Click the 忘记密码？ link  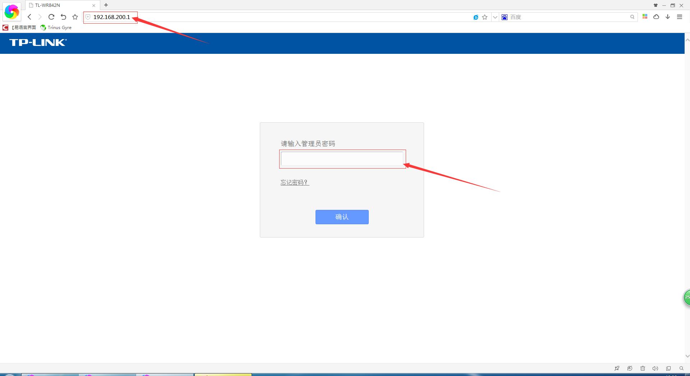pyautogui.click(x=295, y=182)
